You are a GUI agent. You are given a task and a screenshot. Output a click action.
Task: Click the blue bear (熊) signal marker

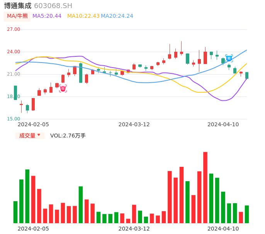229,58
